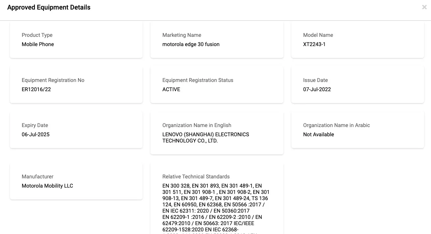Click the model name XT2243-1

pos(314,44)
